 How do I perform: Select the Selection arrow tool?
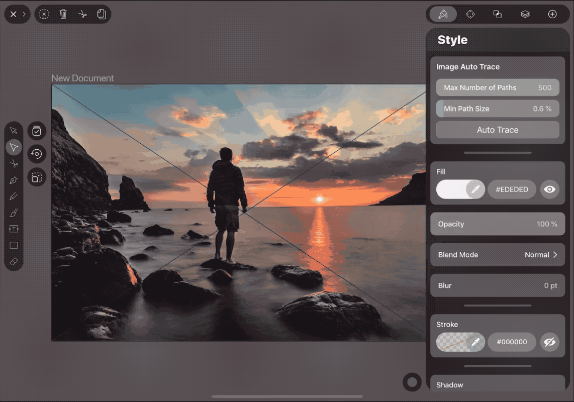tap(14, 131)
